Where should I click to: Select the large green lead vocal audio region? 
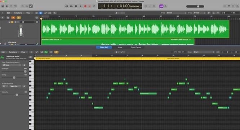pyautogui.click(x=135, y=29)
